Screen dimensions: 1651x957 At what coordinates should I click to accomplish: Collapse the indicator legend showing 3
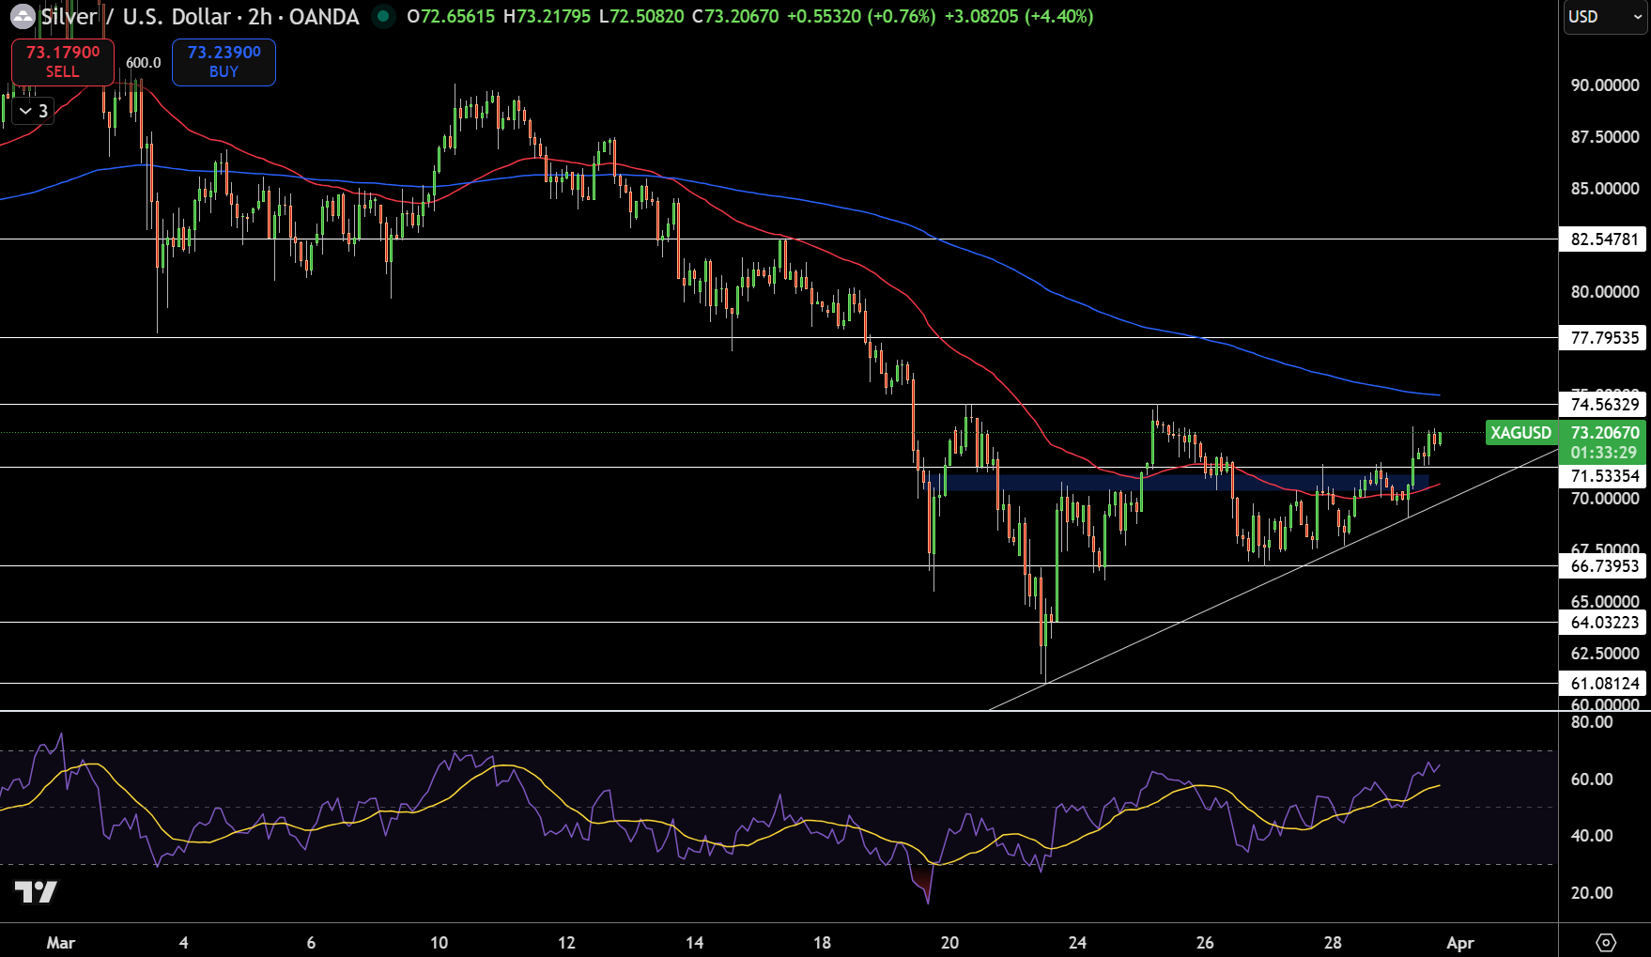coord(33,111)
